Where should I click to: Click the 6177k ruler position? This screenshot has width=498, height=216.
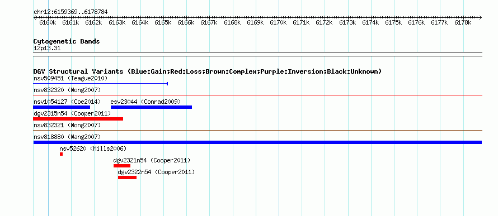pos(440,22)
